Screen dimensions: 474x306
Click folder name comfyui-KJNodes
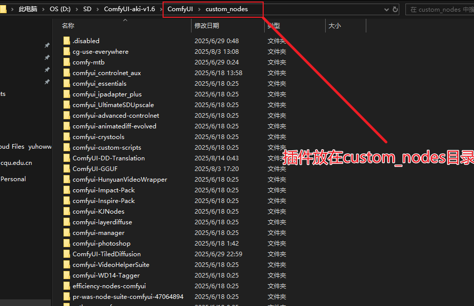coord(99,212)
